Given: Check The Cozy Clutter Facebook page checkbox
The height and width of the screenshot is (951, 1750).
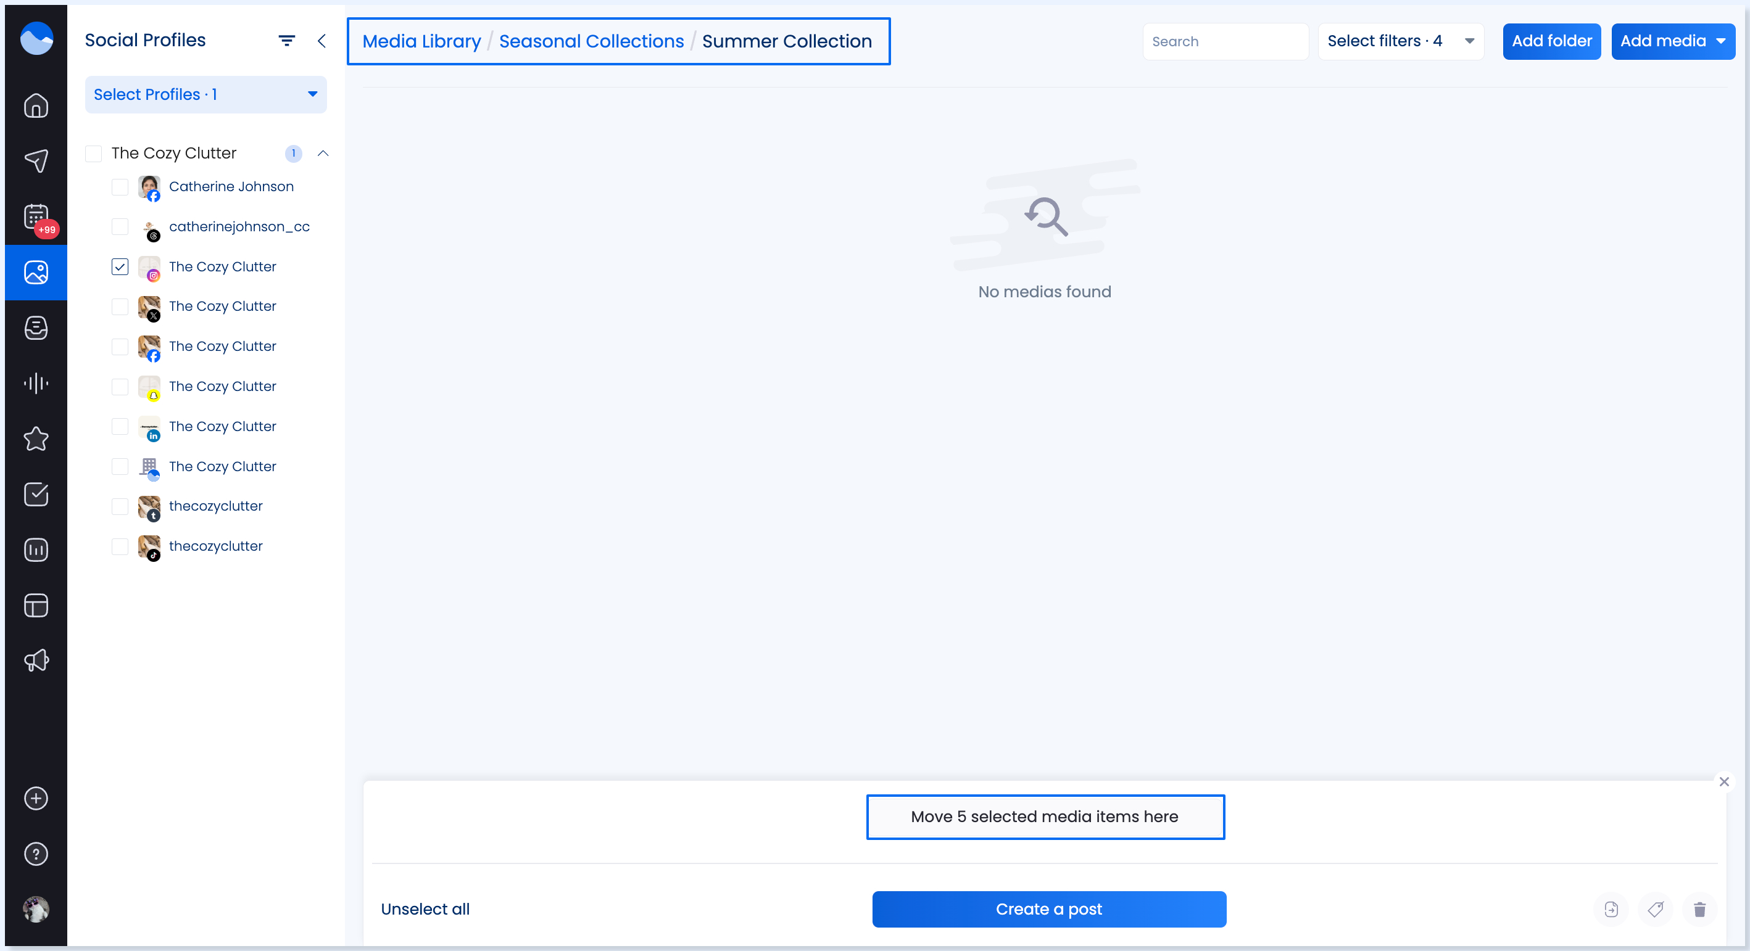Looking at the screenshot, I should pos(120,347).
